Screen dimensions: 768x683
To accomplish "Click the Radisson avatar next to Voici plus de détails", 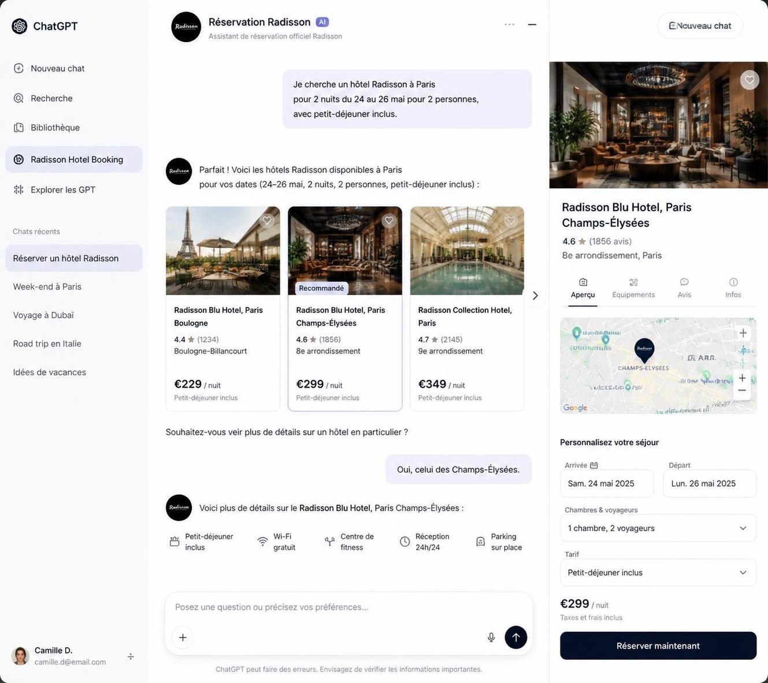I will 179,507.
